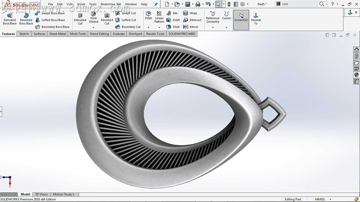Open the Design Library pane
Viewport: 360px width, 202px height.
[x=357, y=56]
